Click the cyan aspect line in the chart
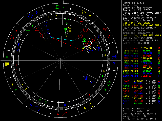This screenshot has height=121, width=162. coord(64,39)
